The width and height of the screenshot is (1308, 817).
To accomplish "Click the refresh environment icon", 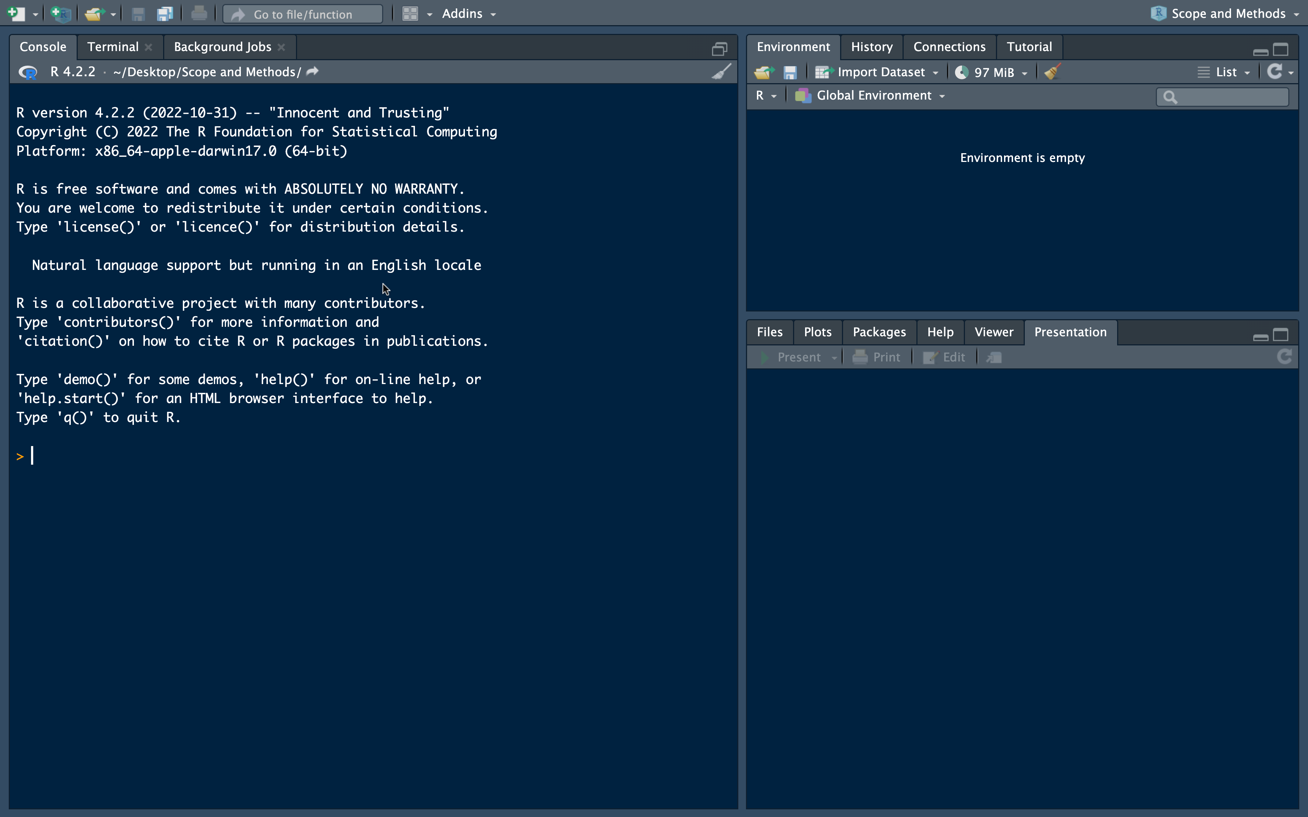I will (x=1274, y=71).
